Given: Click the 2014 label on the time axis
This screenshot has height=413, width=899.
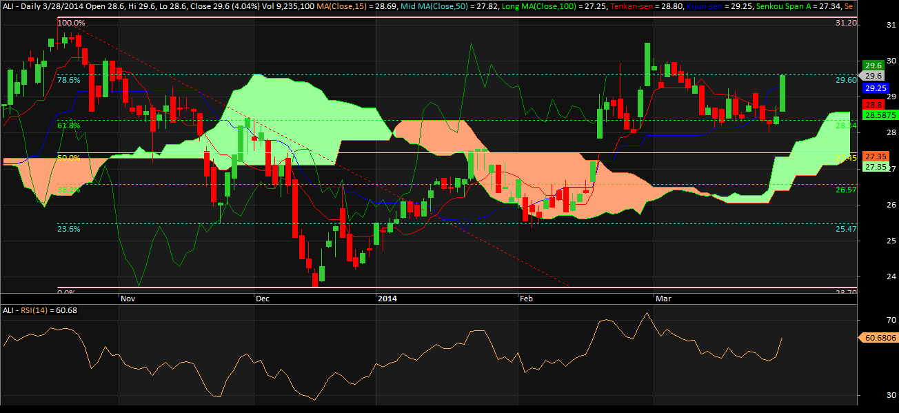Looking at the screenshot, I should pyautogui.click(x=387, y=299).
